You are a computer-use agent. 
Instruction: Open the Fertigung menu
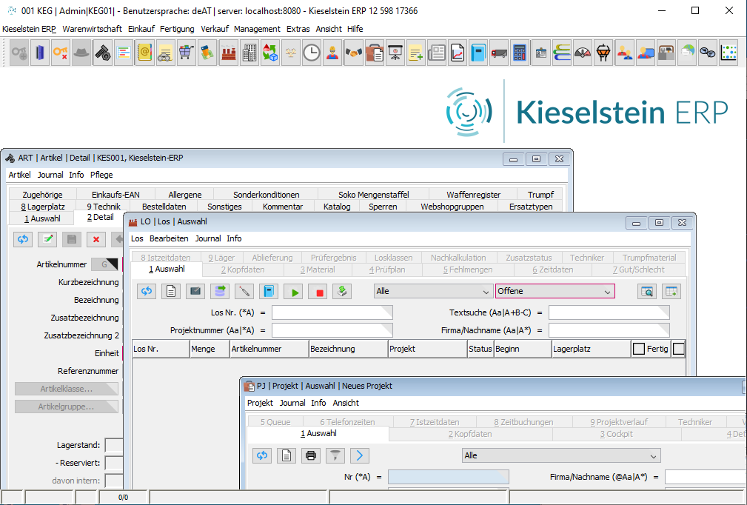177,29
